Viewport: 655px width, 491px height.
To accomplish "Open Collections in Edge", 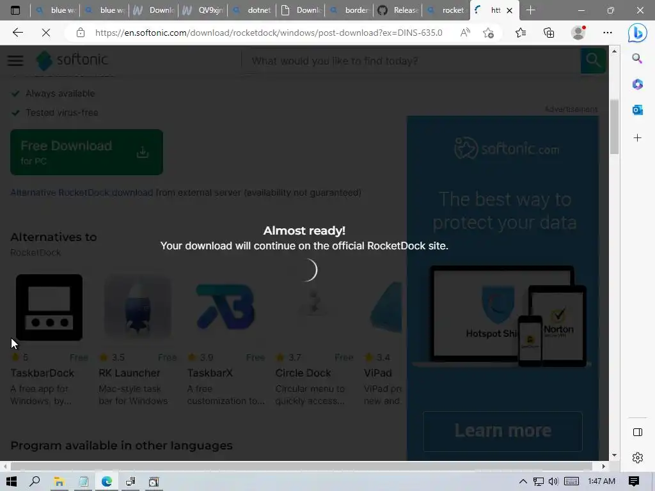I will [549, 33].
